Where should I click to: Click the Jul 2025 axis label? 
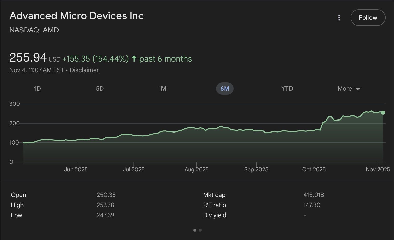(134, 169)
